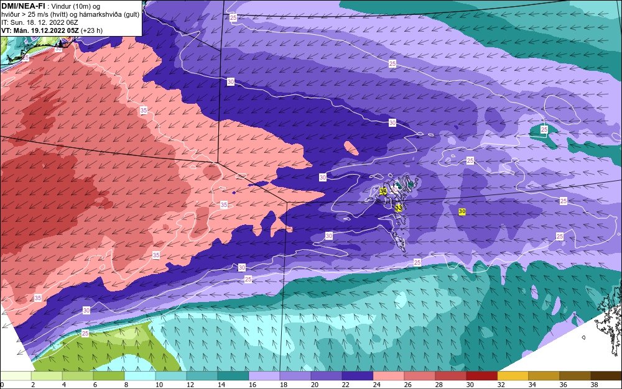Click the '14' legend scale number
622x389 pixels.
221,385
